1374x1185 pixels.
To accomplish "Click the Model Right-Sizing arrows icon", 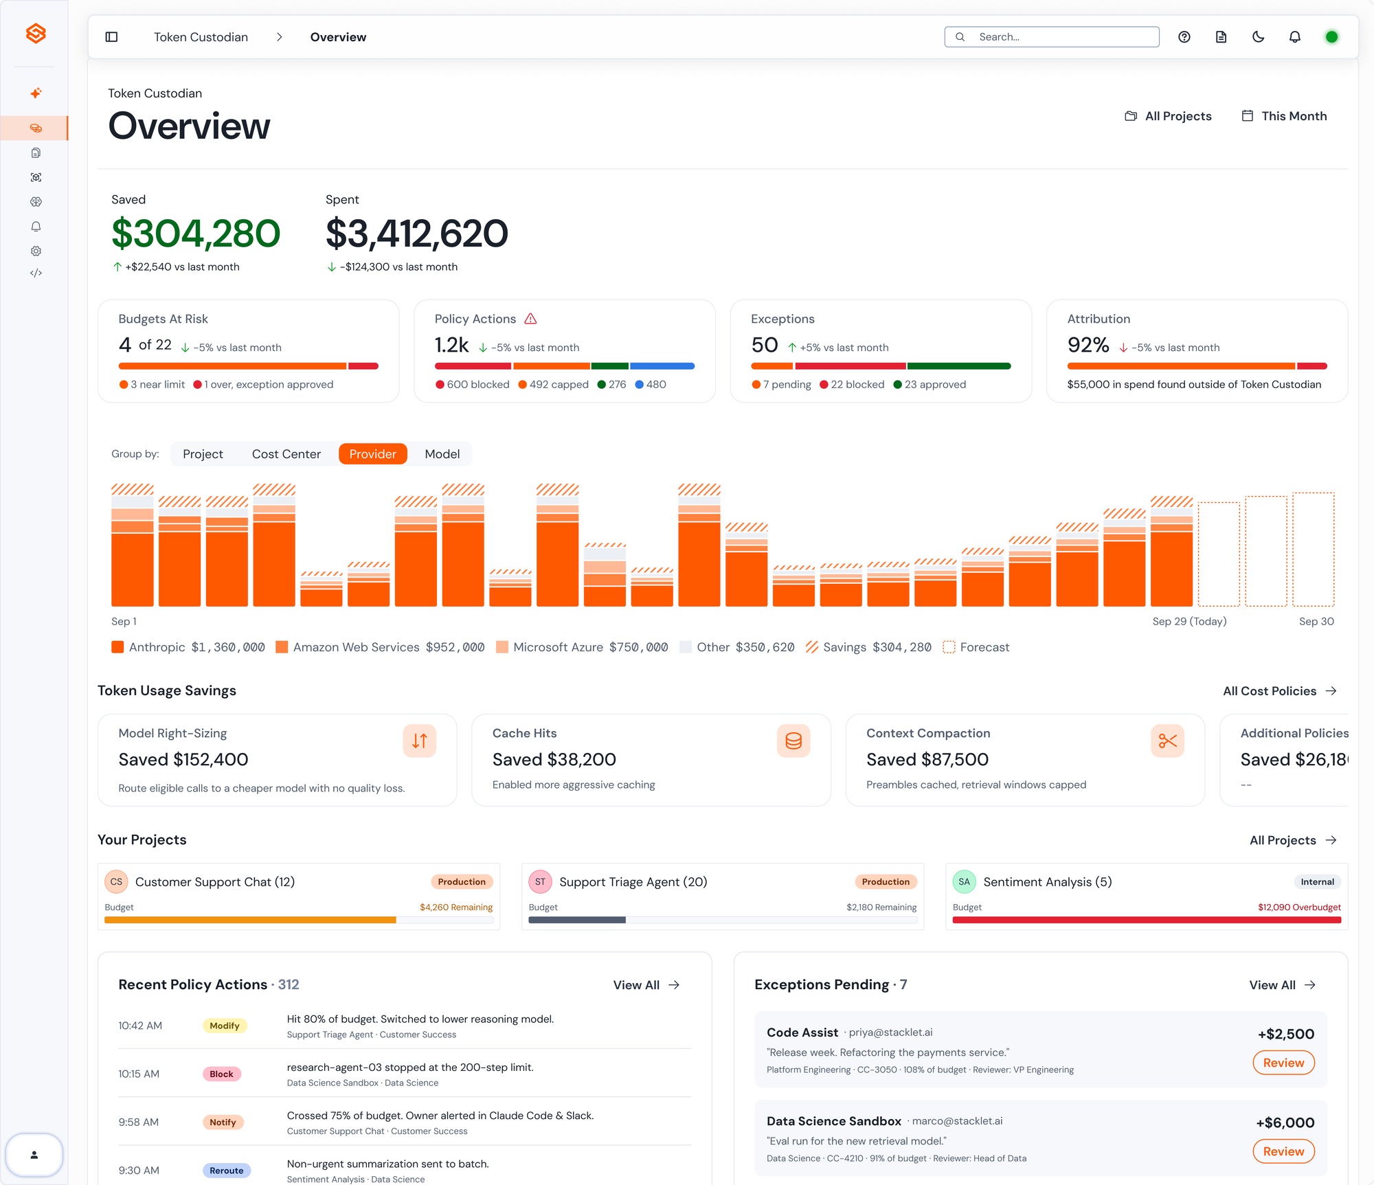I will point(420,741).
